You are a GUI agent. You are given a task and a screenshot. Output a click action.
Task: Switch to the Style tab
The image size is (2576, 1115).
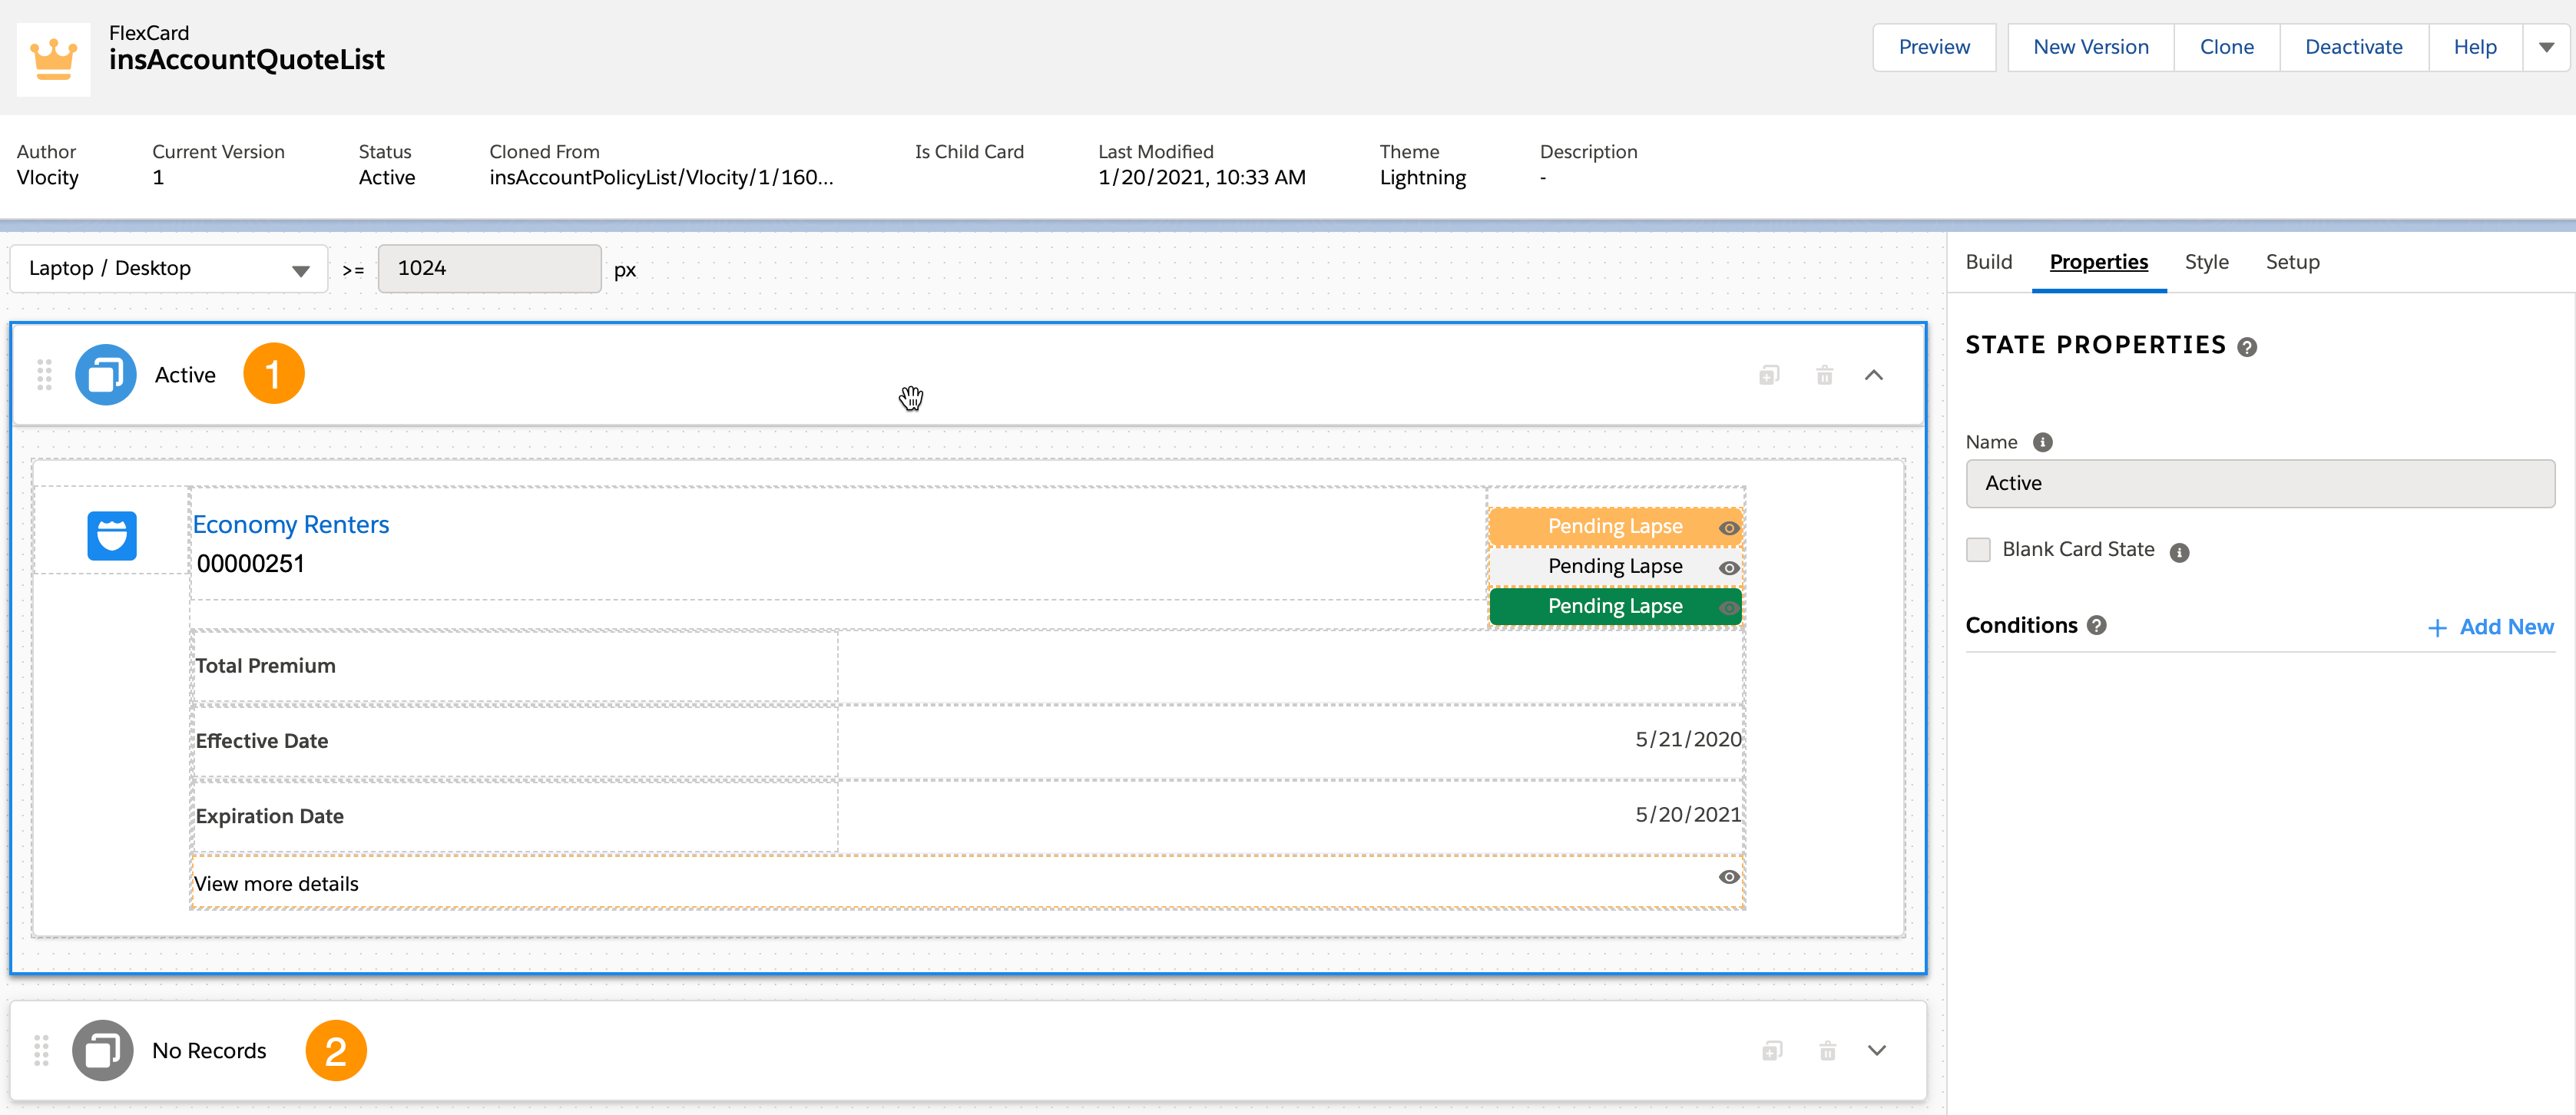pyautogui.click(x=2206, y=262)
